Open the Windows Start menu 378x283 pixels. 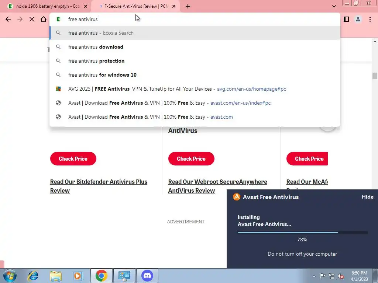pyautogui.click(x=10, y=276)
